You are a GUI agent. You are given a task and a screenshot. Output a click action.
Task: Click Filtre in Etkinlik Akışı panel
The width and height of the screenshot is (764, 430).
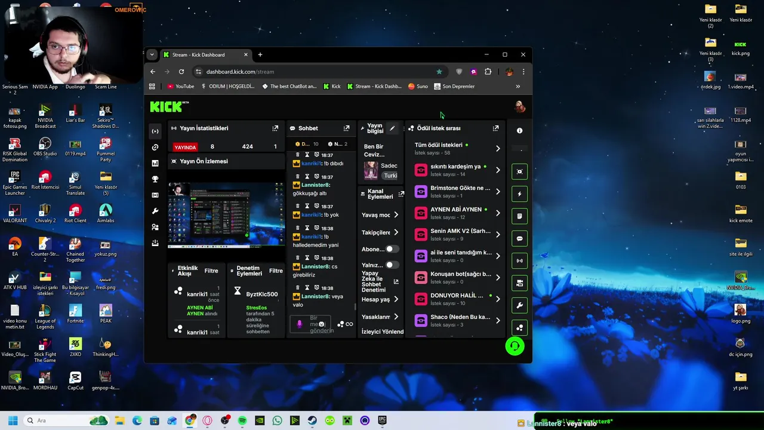211,271
